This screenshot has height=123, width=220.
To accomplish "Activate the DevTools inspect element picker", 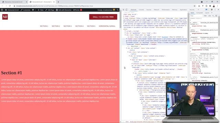I will pos(123,10).
